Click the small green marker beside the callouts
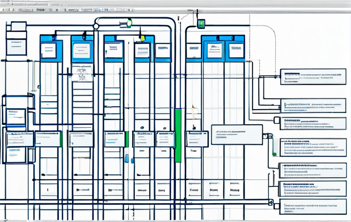This screenshot has height=222, width=351. click(x=274, y=154)
